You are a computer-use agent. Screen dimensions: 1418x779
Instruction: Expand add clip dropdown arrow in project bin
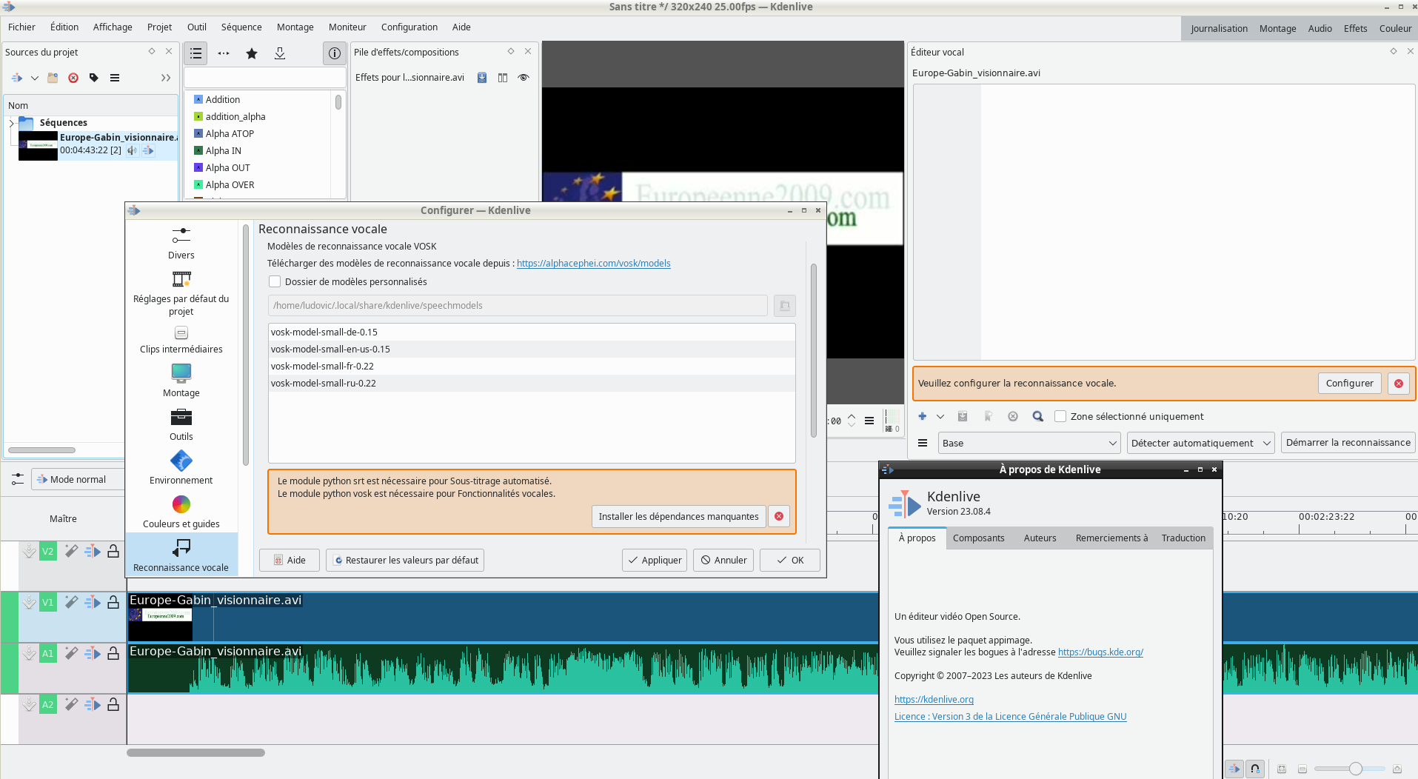point(35,78)
